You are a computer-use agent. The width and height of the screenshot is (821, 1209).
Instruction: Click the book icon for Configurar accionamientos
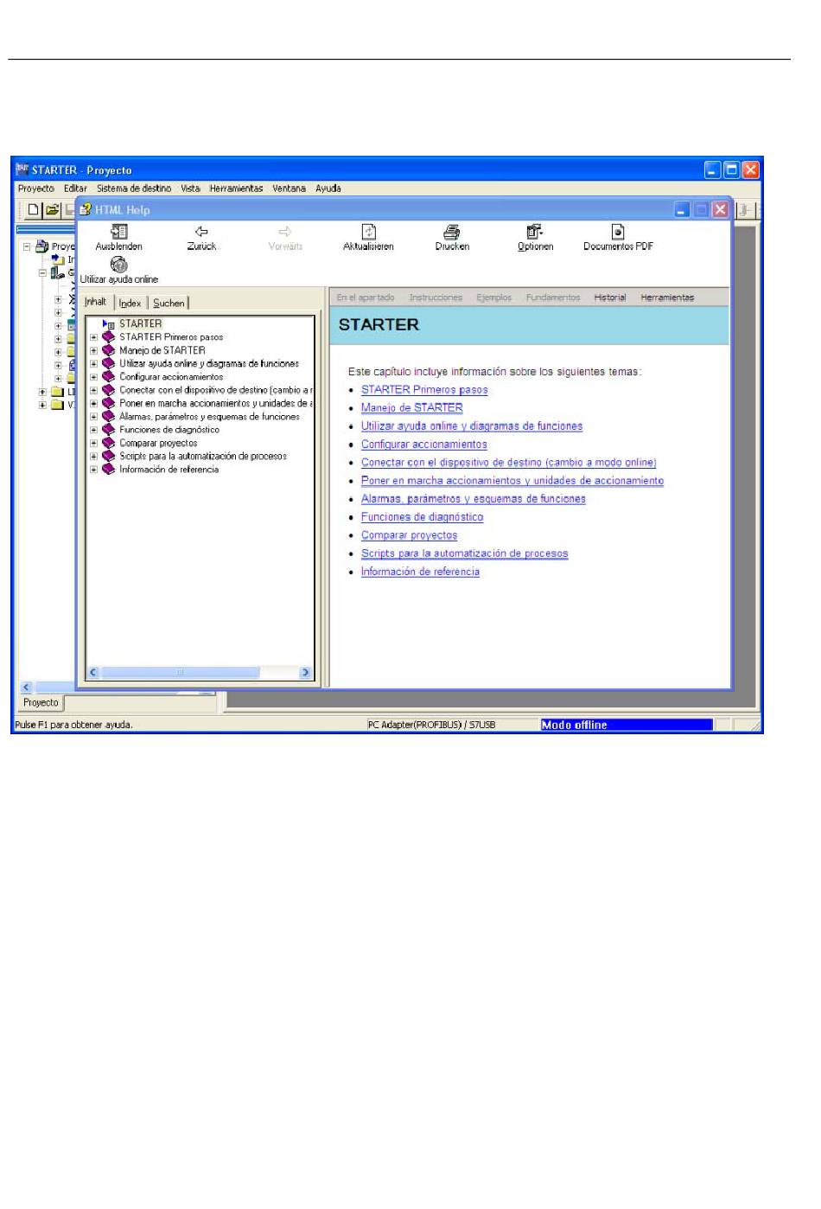pos(109,377)
